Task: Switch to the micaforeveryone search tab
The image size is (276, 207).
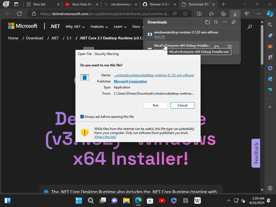Action: click(x=120, y=4)
